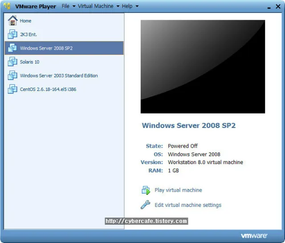Click the 2K3 Ent. VM icon
This screenshot has height=243, width=285.
tap(12, 34)
